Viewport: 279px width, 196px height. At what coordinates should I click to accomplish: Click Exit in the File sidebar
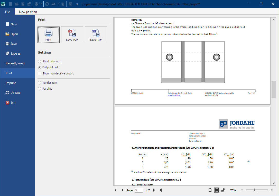[17, 103]
